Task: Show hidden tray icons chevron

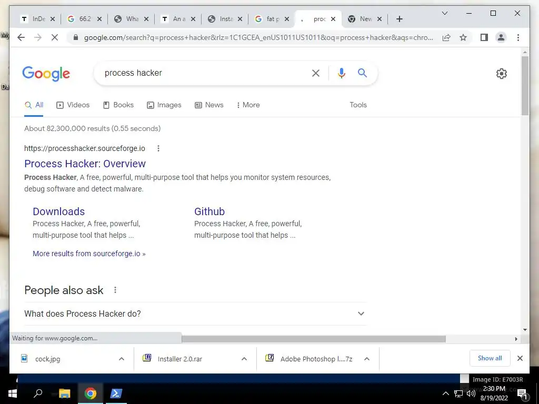Action: click(x=445, y=393)
